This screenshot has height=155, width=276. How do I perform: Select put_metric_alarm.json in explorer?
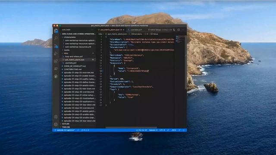pyautogui.click(x=75, y=60)
